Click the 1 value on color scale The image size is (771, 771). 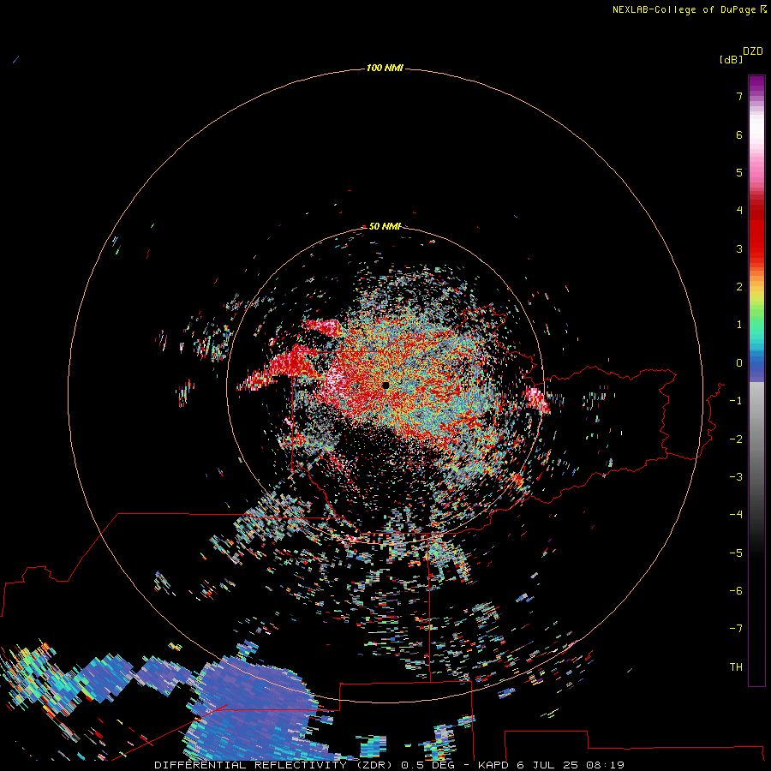coord(739,325)
